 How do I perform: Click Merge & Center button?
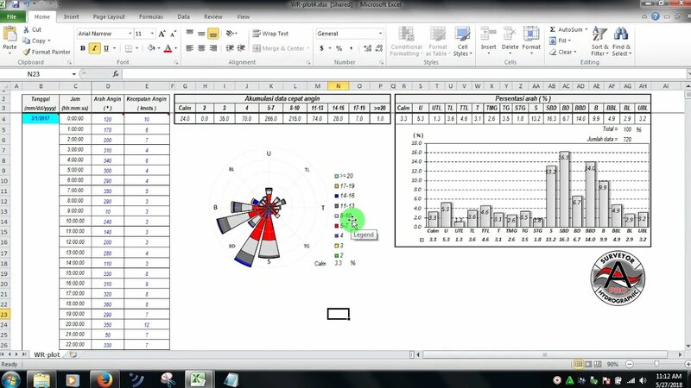pos(278,48)
